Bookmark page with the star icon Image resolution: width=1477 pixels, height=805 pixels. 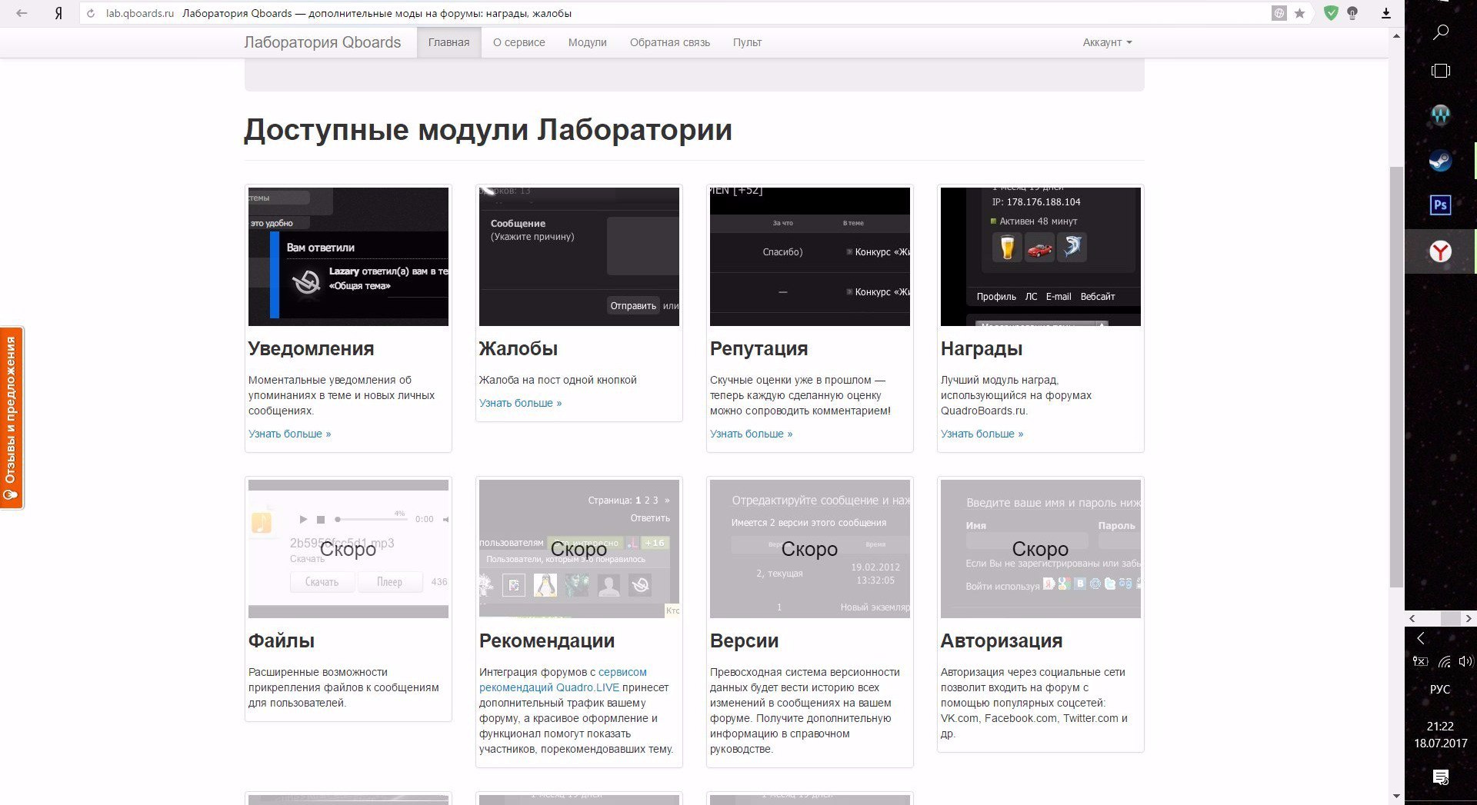coord(1299,13)
